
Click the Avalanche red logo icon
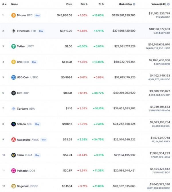coord(13,139)
